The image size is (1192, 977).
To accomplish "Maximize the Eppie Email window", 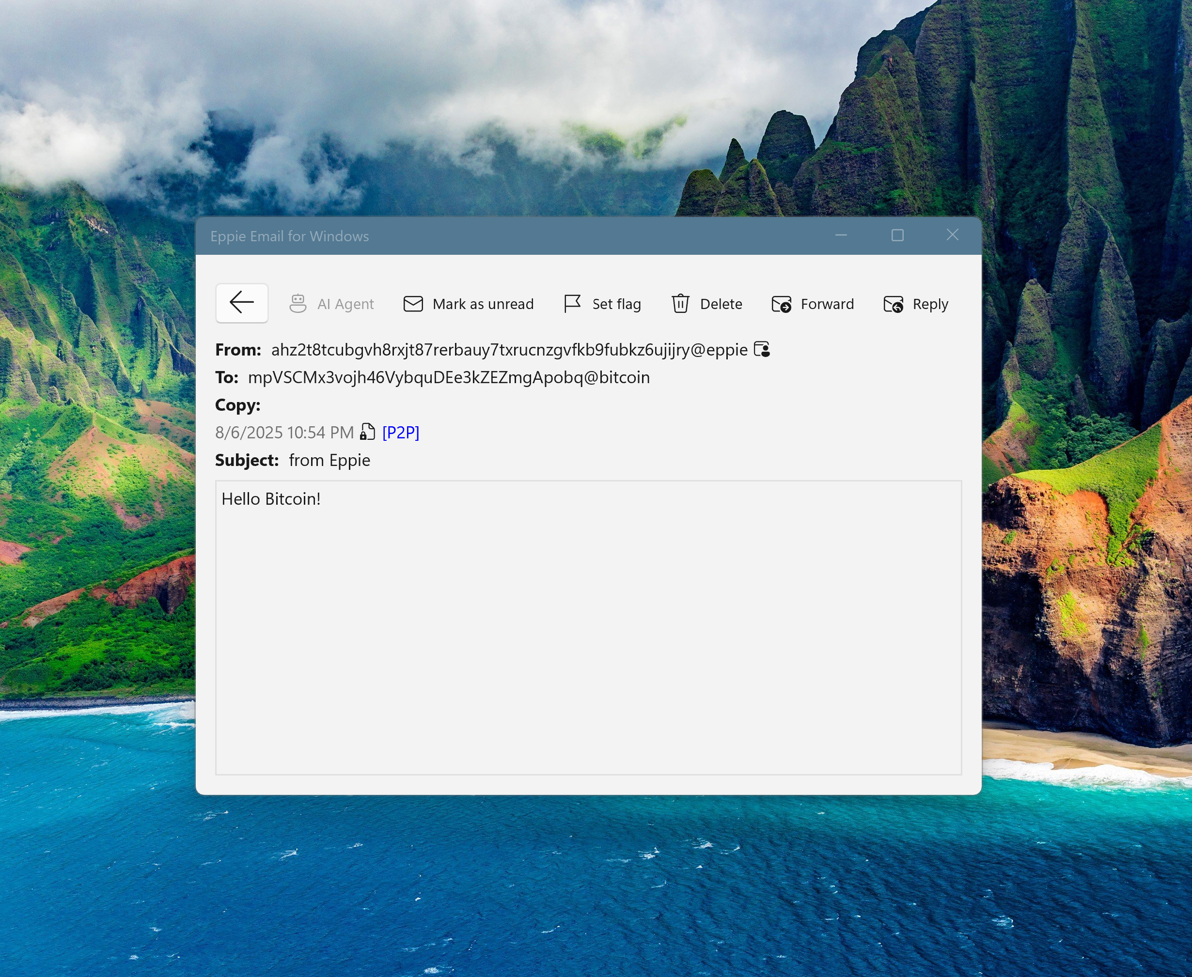I will click(897, 235).
